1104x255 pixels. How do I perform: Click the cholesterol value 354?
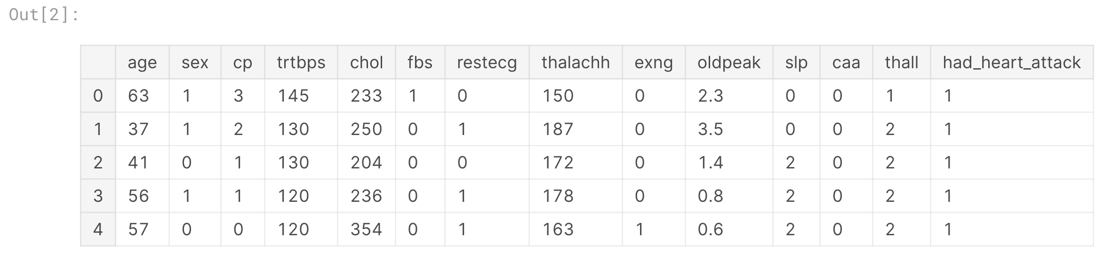(366, 229)
